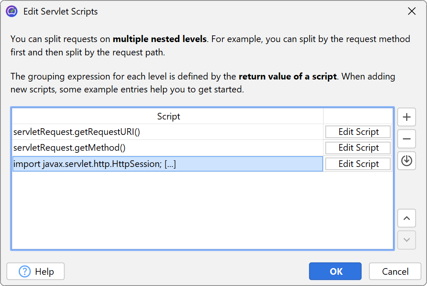Confirm the dialog with OK
Viewport: 427px width, 286px height.
coord(335,271)
